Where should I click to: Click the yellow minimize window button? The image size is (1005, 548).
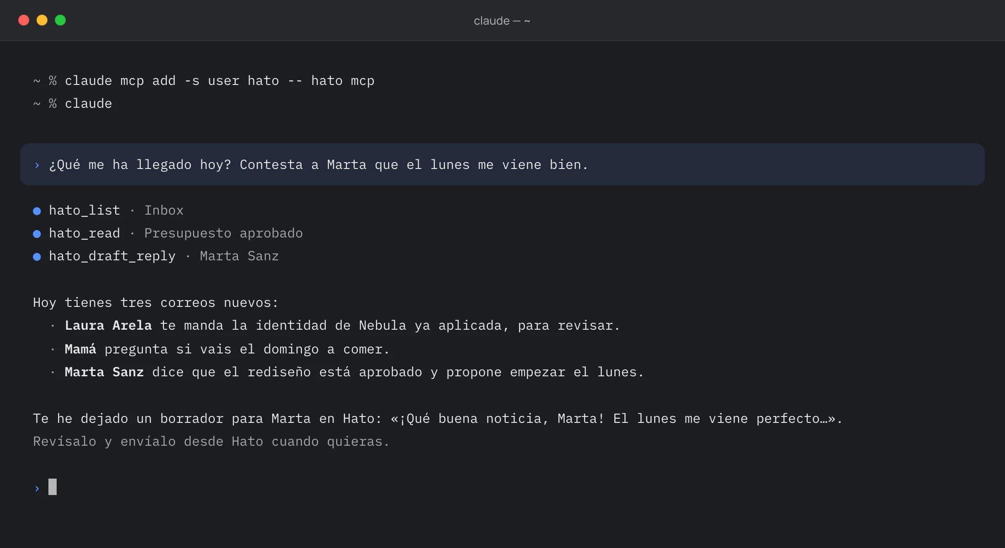point(42,20)
